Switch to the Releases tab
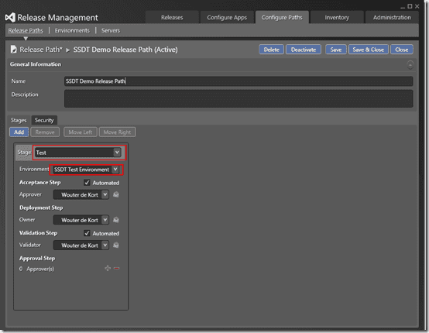Screen dimensions: 429x333 coord(172,17)
